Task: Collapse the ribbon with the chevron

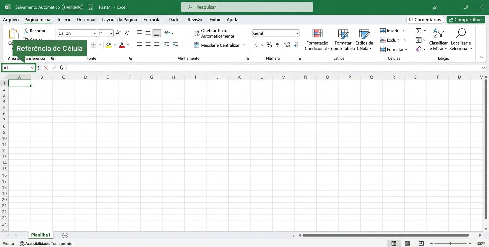Action: tap(482, 58)
